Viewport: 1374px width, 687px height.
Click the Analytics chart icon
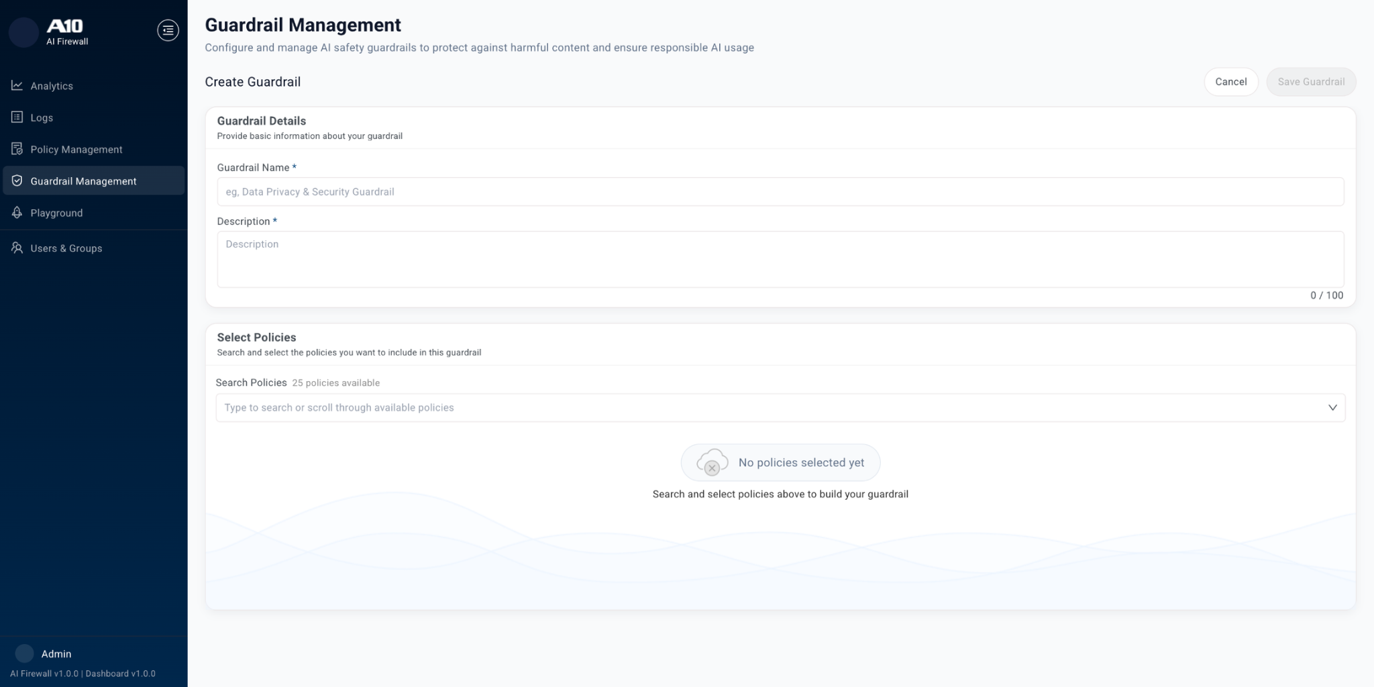(17, 86)
